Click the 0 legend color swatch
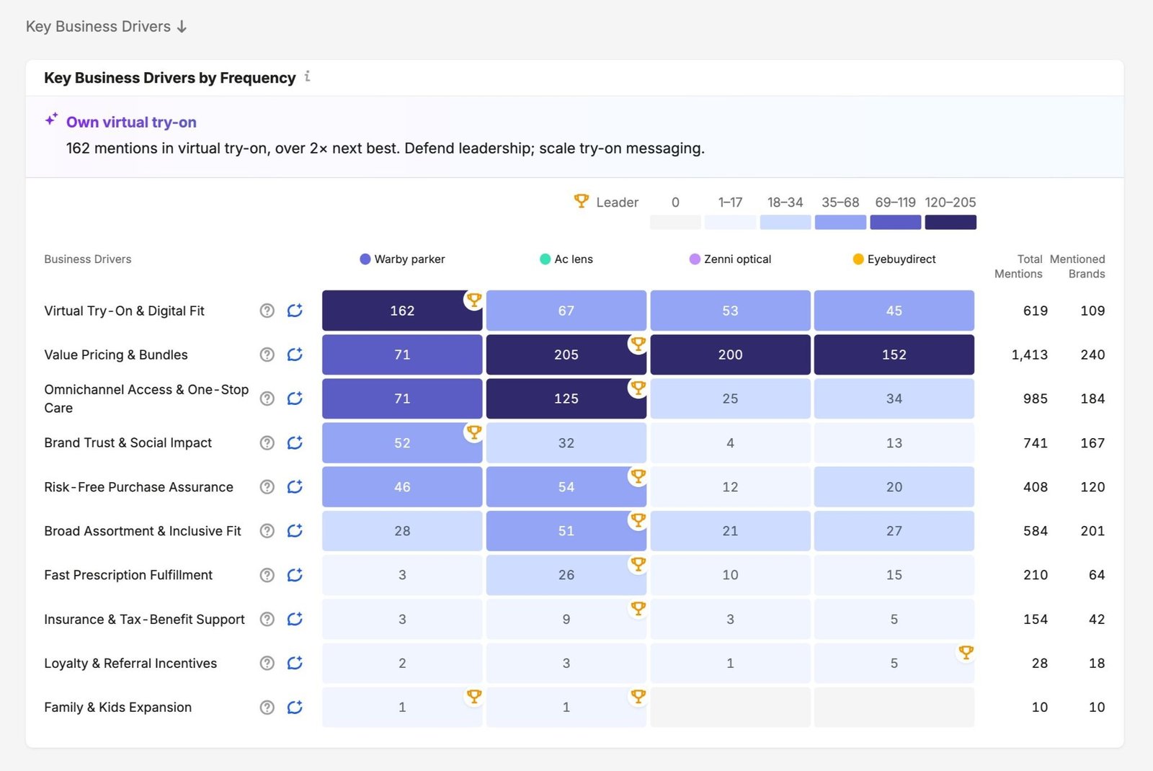Image resolution: width=1153 pixels, height=771 pixels. click(x=675, y=222)
